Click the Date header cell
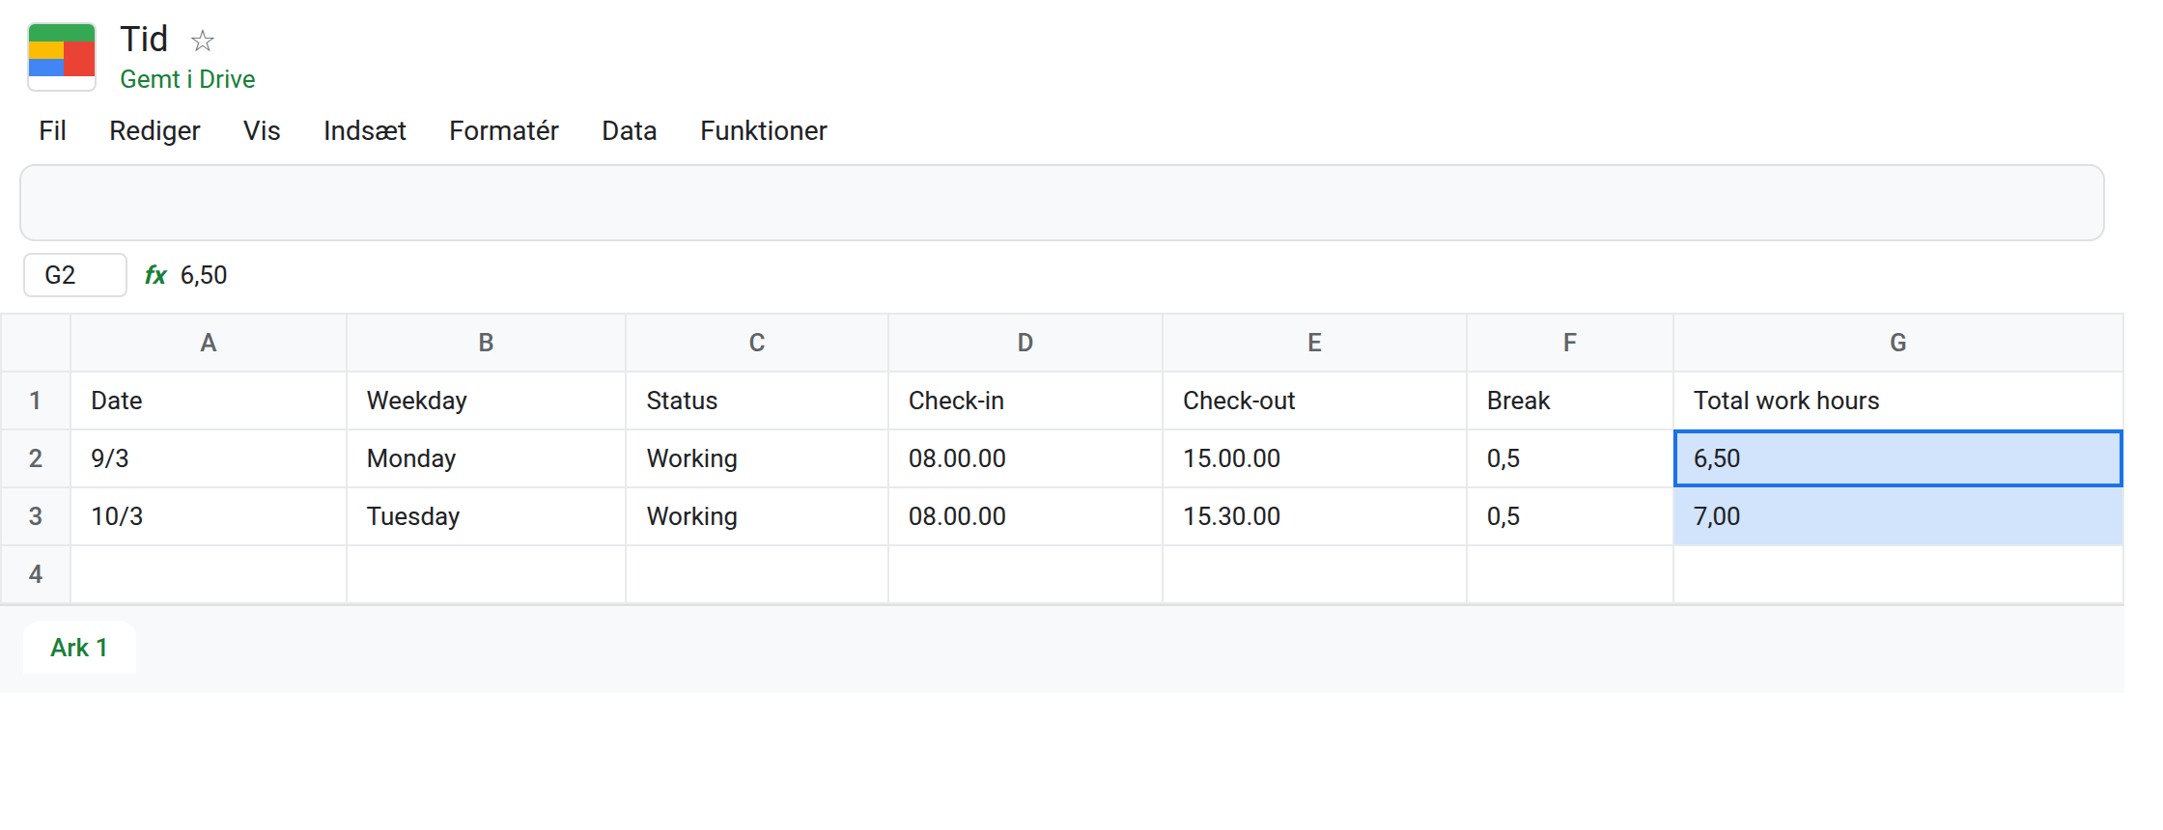 (209, 401)
